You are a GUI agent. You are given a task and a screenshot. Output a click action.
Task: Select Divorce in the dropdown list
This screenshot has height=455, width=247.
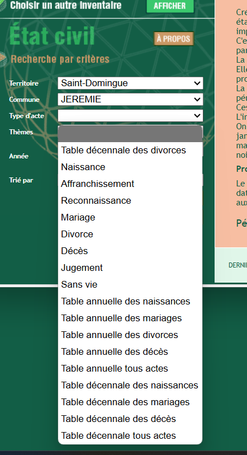130,234
